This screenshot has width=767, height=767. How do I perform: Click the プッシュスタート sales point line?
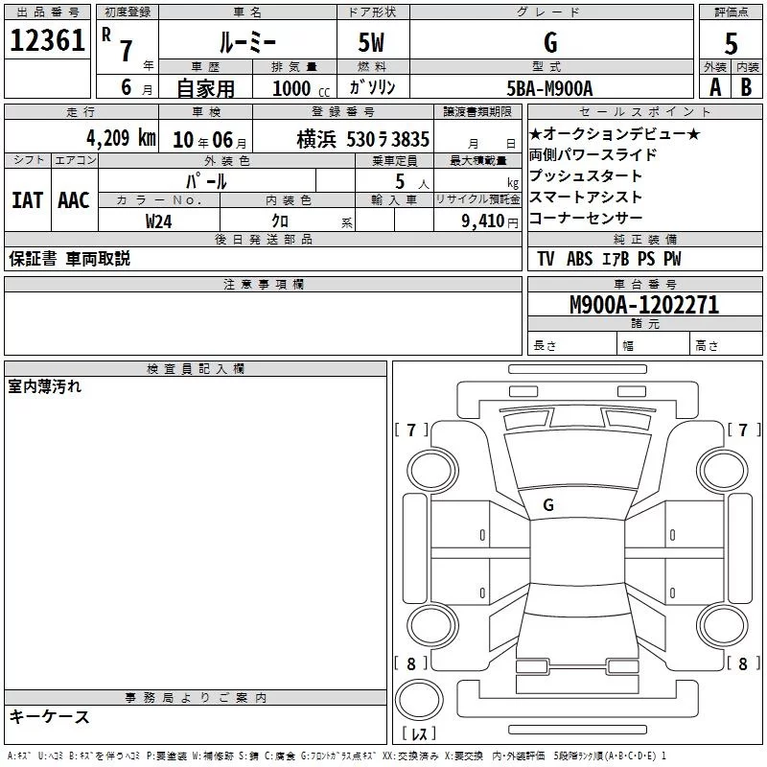coord(586,175)
